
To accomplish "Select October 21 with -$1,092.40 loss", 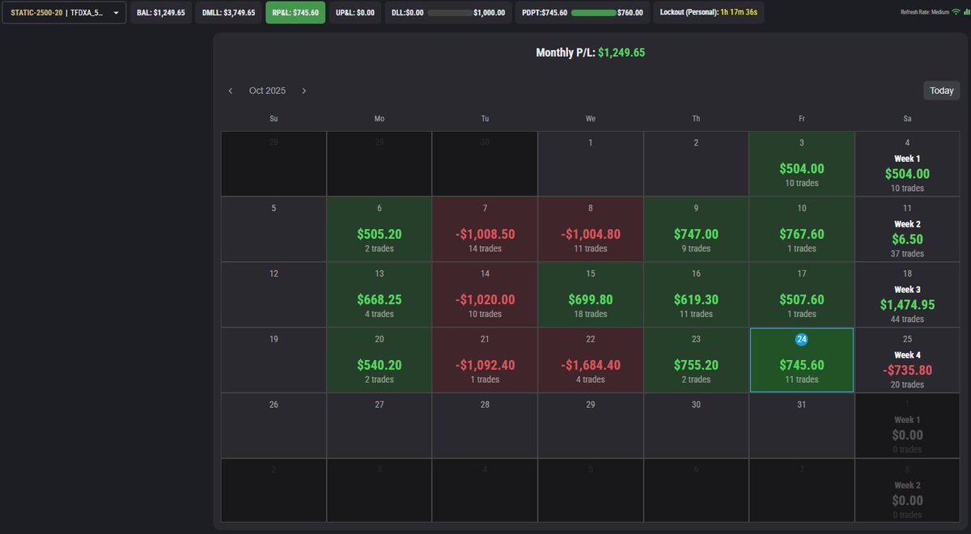I will [x=485, y=360].
